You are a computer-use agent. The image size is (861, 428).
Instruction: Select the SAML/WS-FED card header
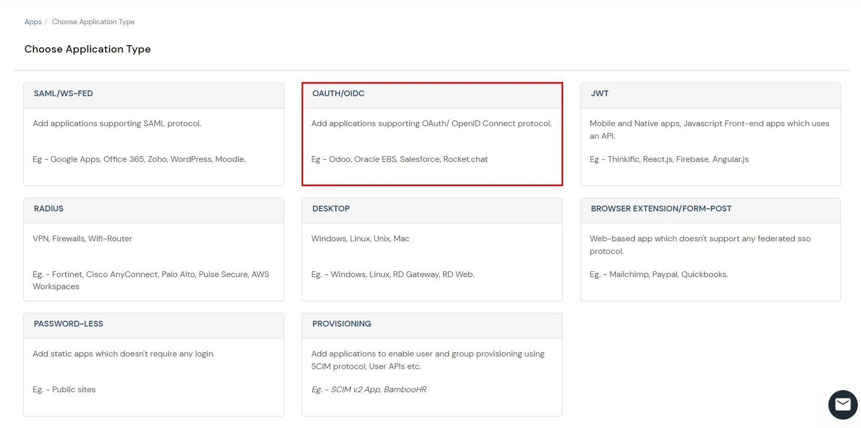click(154, 95)
